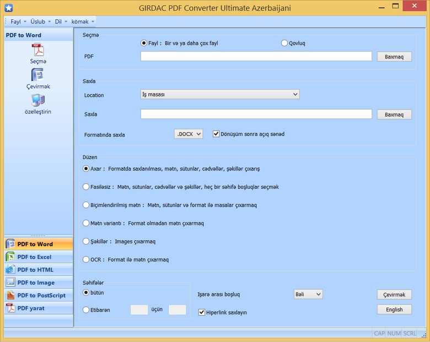Switch to the PDF to Excel tab label
Screen dimensions: 430x342
point(34,257)
